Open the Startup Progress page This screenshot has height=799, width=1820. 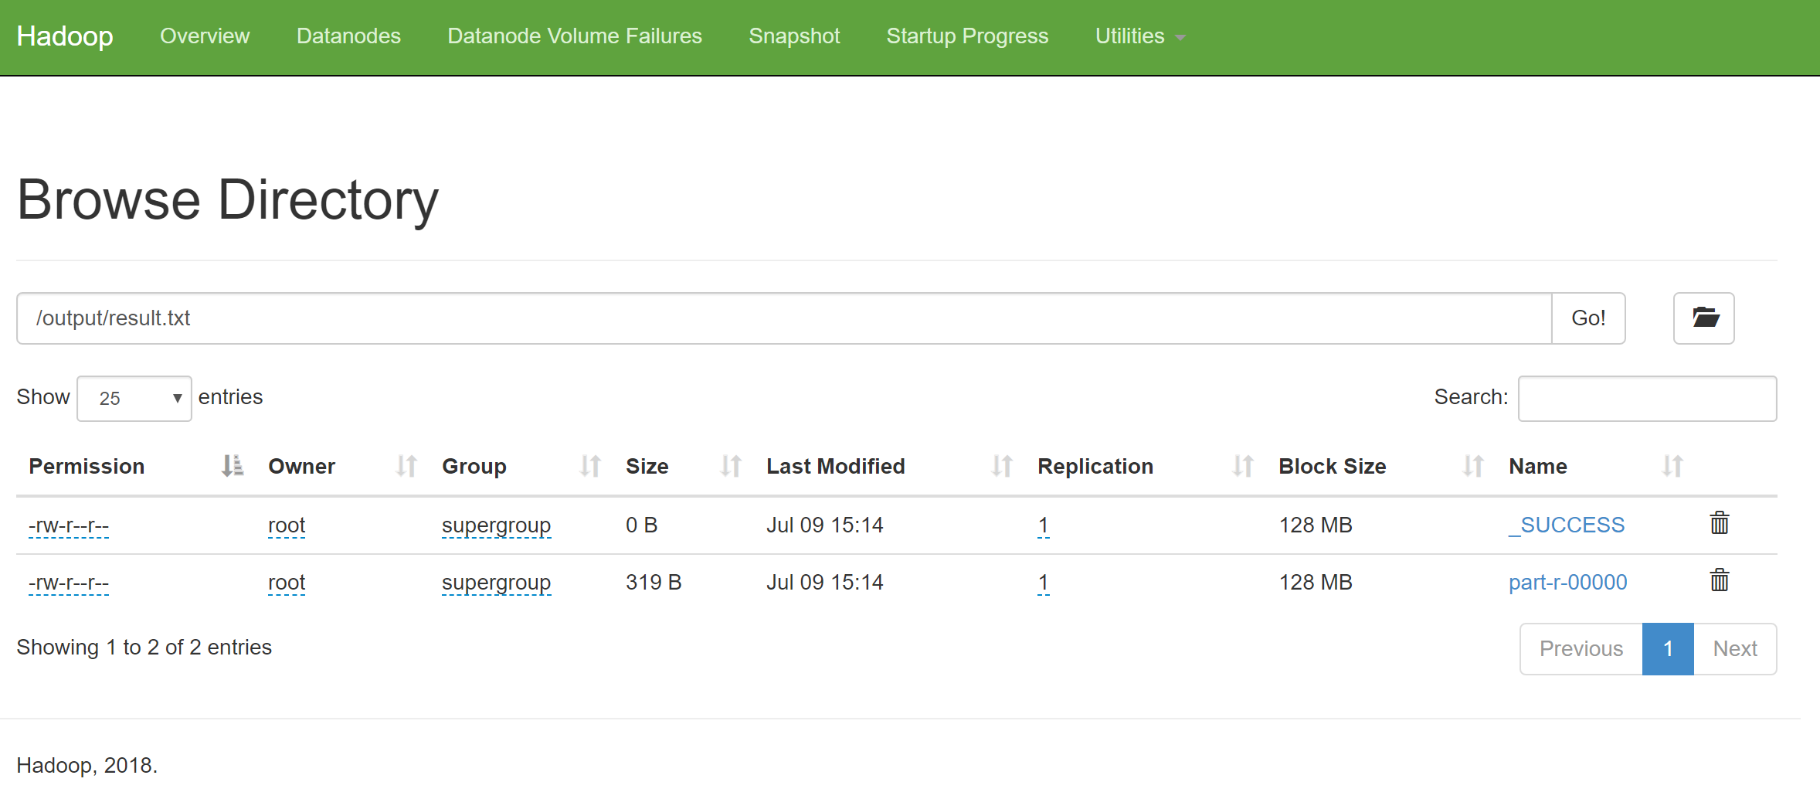(967, 36)
